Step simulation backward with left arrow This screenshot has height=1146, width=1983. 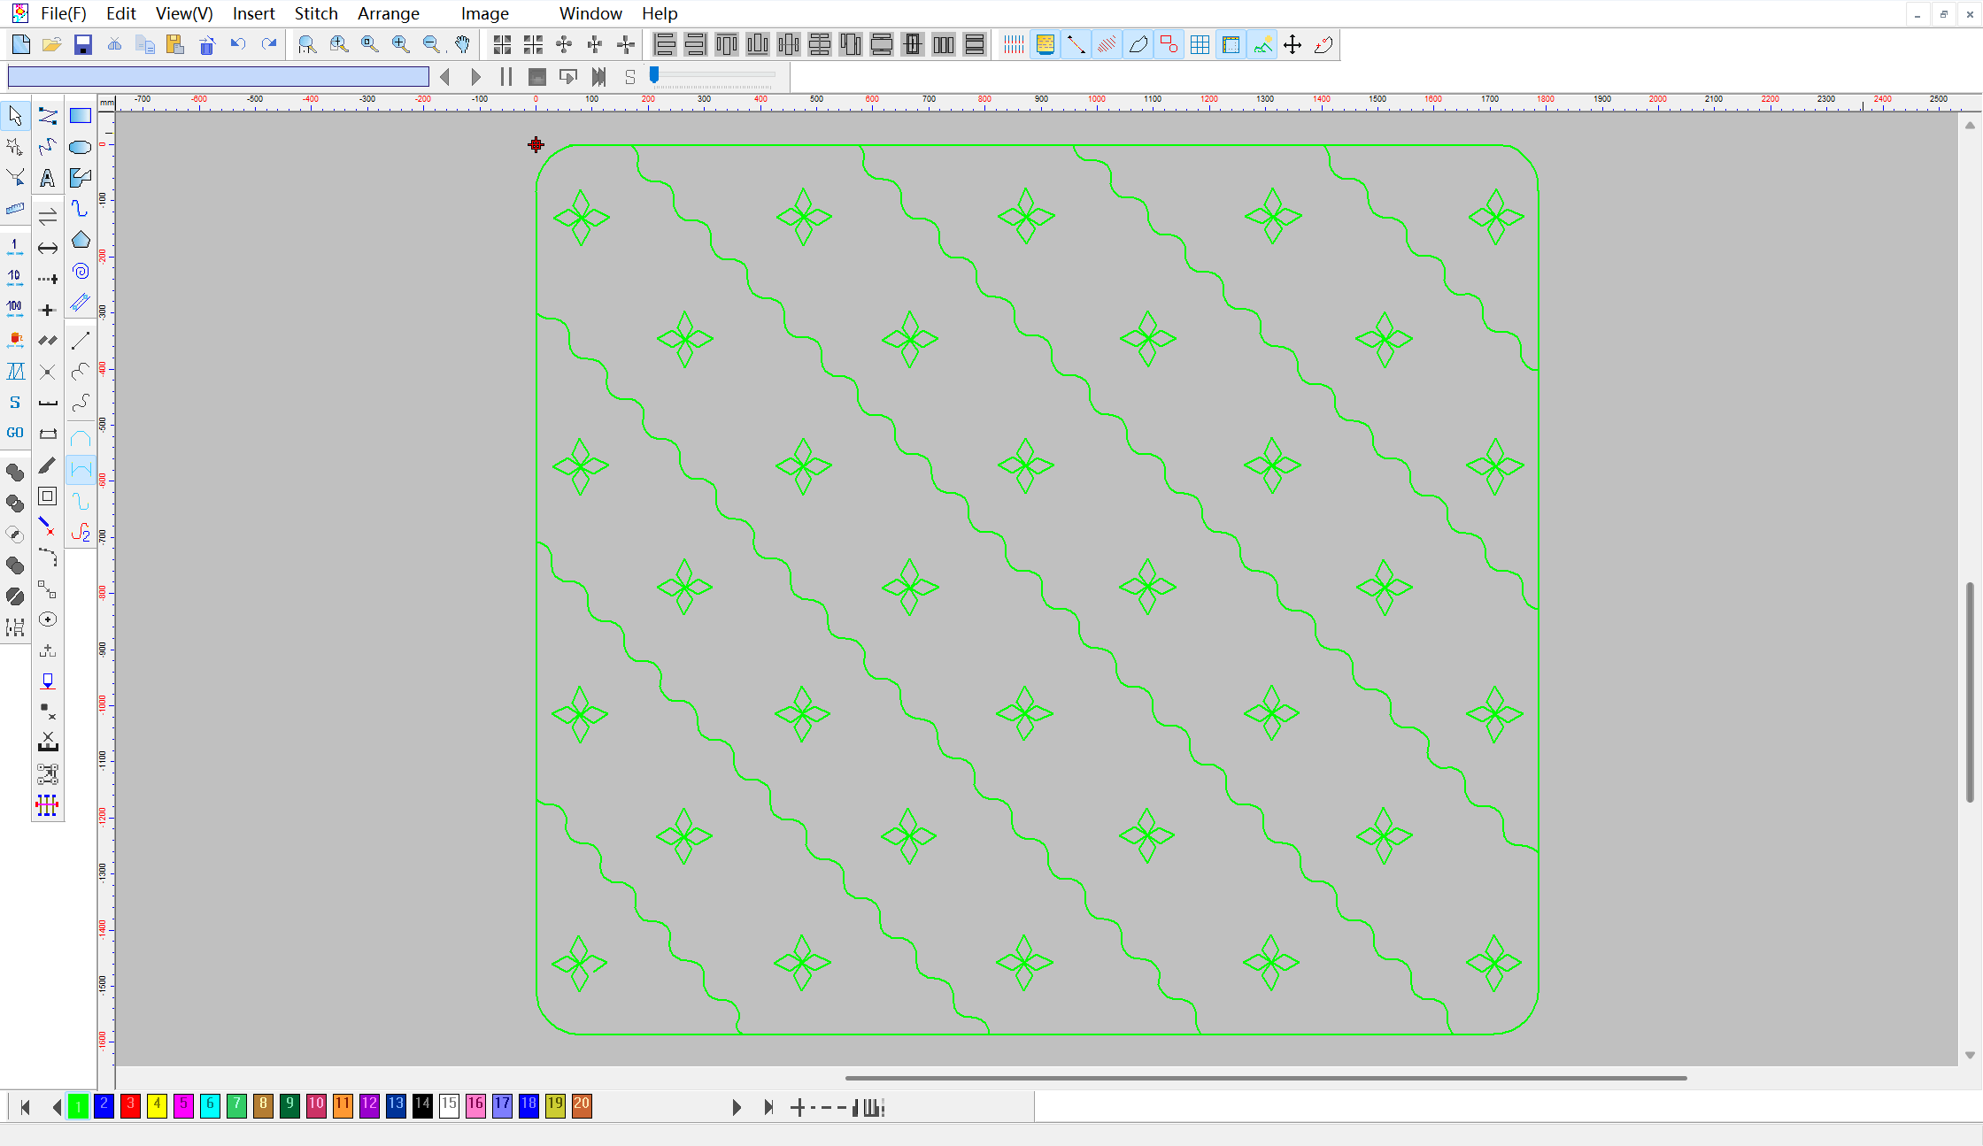[445, 77]
